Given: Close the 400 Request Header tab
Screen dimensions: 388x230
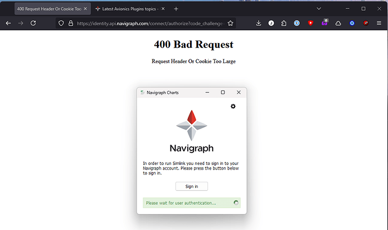Looking at the screenshot, I should coord(85,9).
